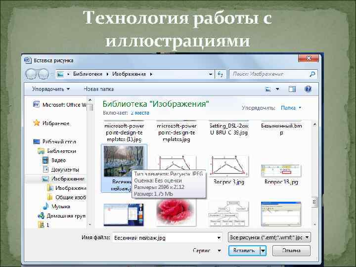The image size is (356, 267).
Task: Click the Избранное star icon
Action: point(36,123)
